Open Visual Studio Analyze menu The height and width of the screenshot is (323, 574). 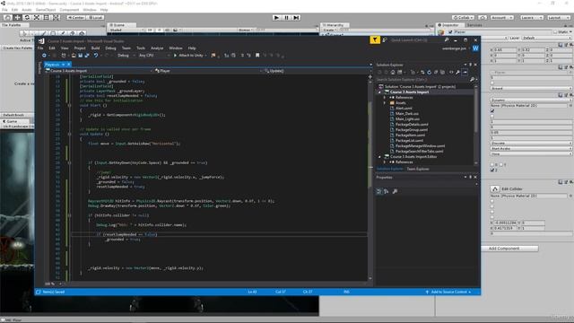[157, 48]
